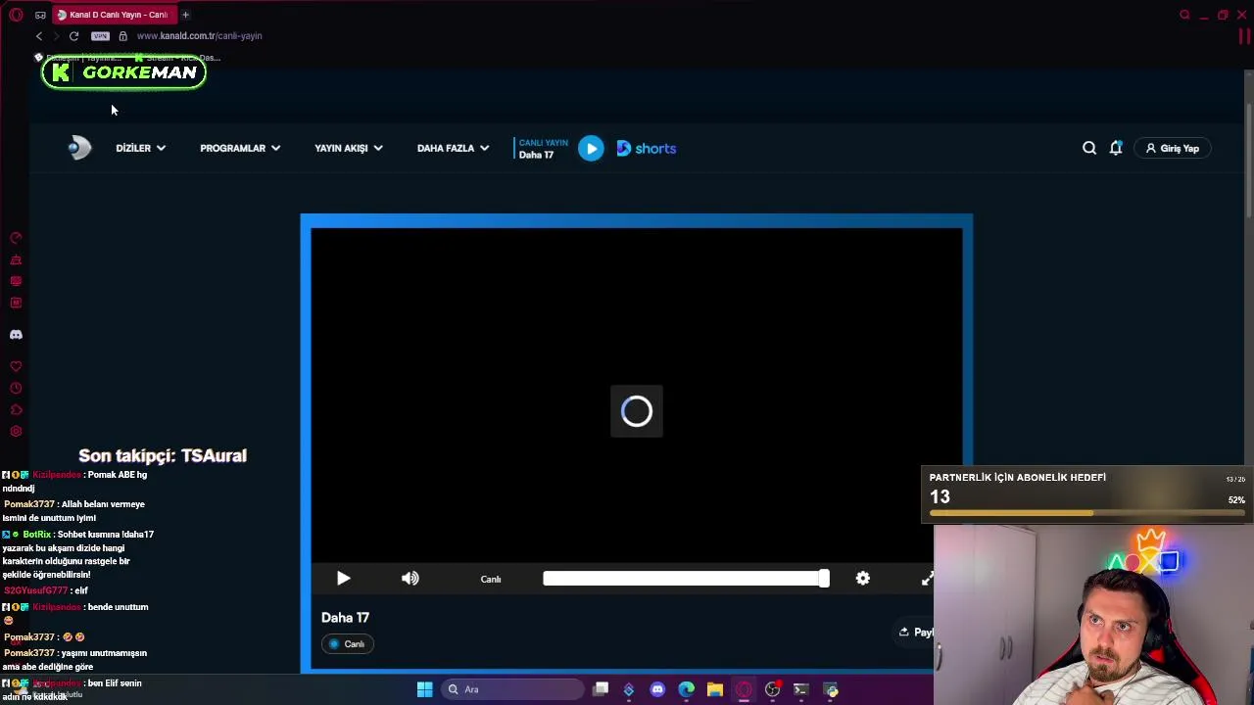Toggle the VPN badge in address bar
1254x705 pixels.
(x=100, y=36)
